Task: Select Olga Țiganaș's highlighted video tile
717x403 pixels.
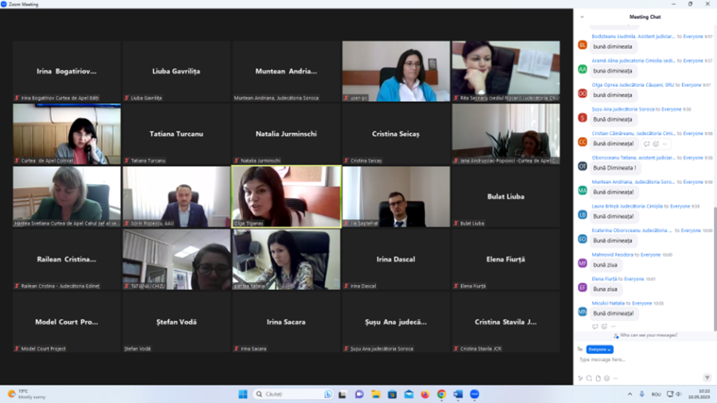Action: pyautogui.click(x=286, y=196)
